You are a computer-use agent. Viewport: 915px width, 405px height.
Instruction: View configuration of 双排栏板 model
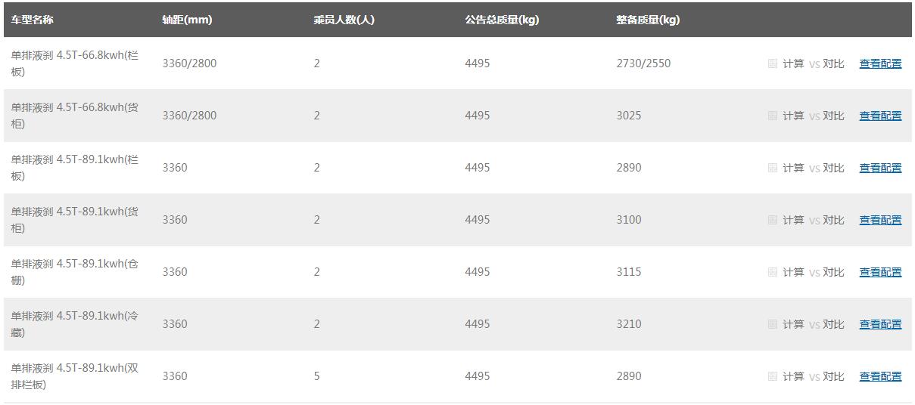[880, 376]
